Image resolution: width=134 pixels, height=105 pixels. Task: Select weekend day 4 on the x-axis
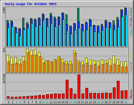pyautogui.click(x=20, y=102)
